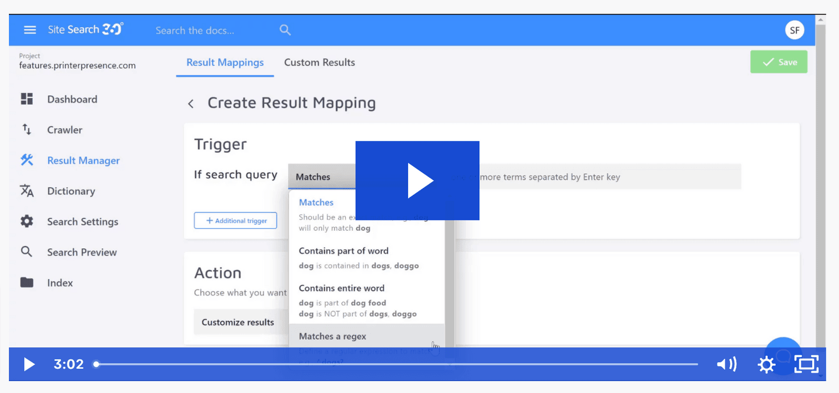The image size is (839, 393).
Task: Click play in the video control bar
Action: click(29, 364)
